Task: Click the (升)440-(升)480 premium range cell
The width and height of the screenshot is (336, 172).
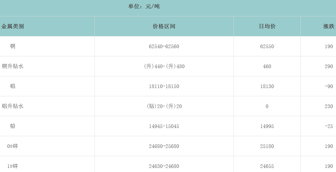Action: click(164, 66)
